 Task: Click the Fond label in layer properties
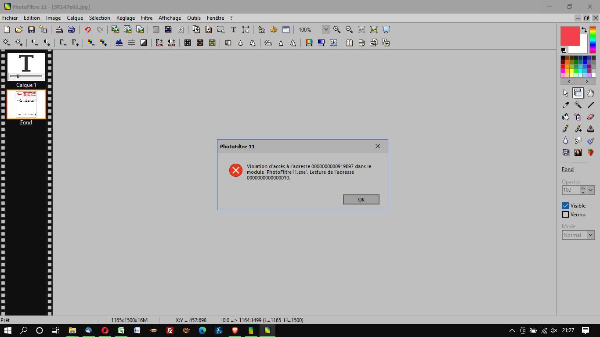click(567, 169)
